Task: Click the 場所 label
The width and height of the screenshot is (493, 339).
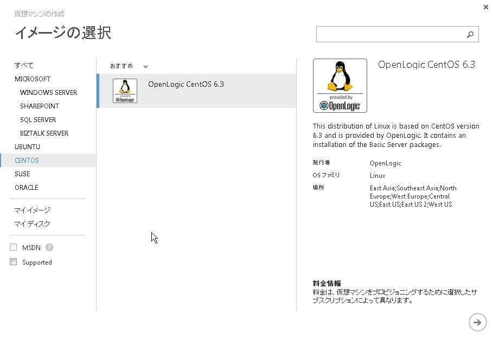Action: pyautogui.click(x=318, y=188)
